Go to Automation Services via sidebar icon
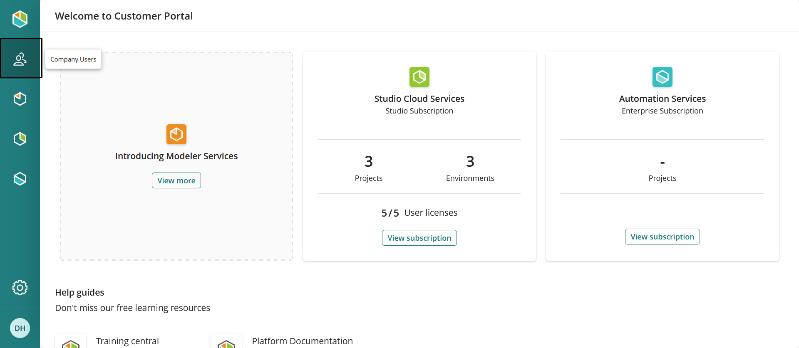The width and height of the screenshot is (799, 348). point(20,179)
